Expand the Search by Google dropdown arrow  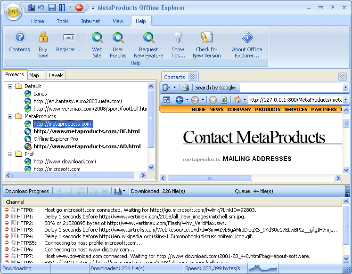pos(345,88)
